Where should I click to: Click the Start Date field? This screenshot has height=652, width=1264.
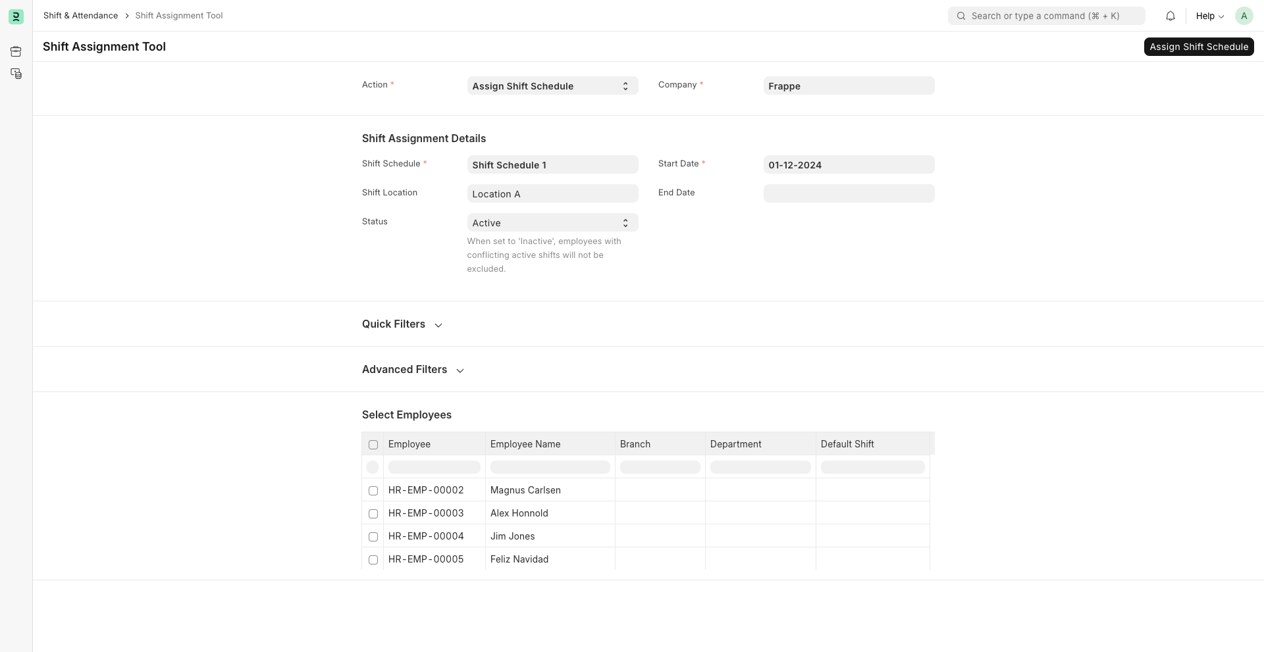coord(848,164)
